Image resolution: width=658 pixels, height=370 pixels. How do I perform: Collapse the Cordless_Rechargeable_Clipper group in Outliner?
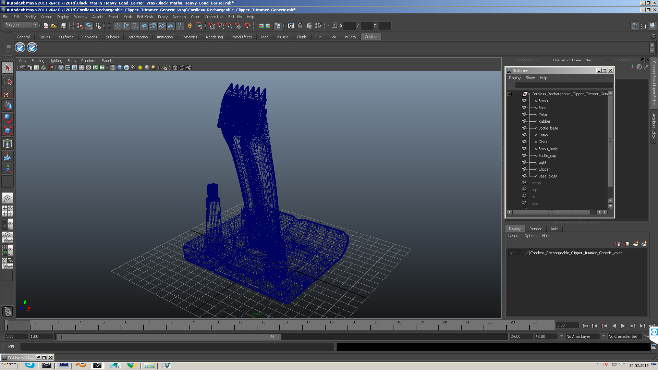(x=510, y=94)
